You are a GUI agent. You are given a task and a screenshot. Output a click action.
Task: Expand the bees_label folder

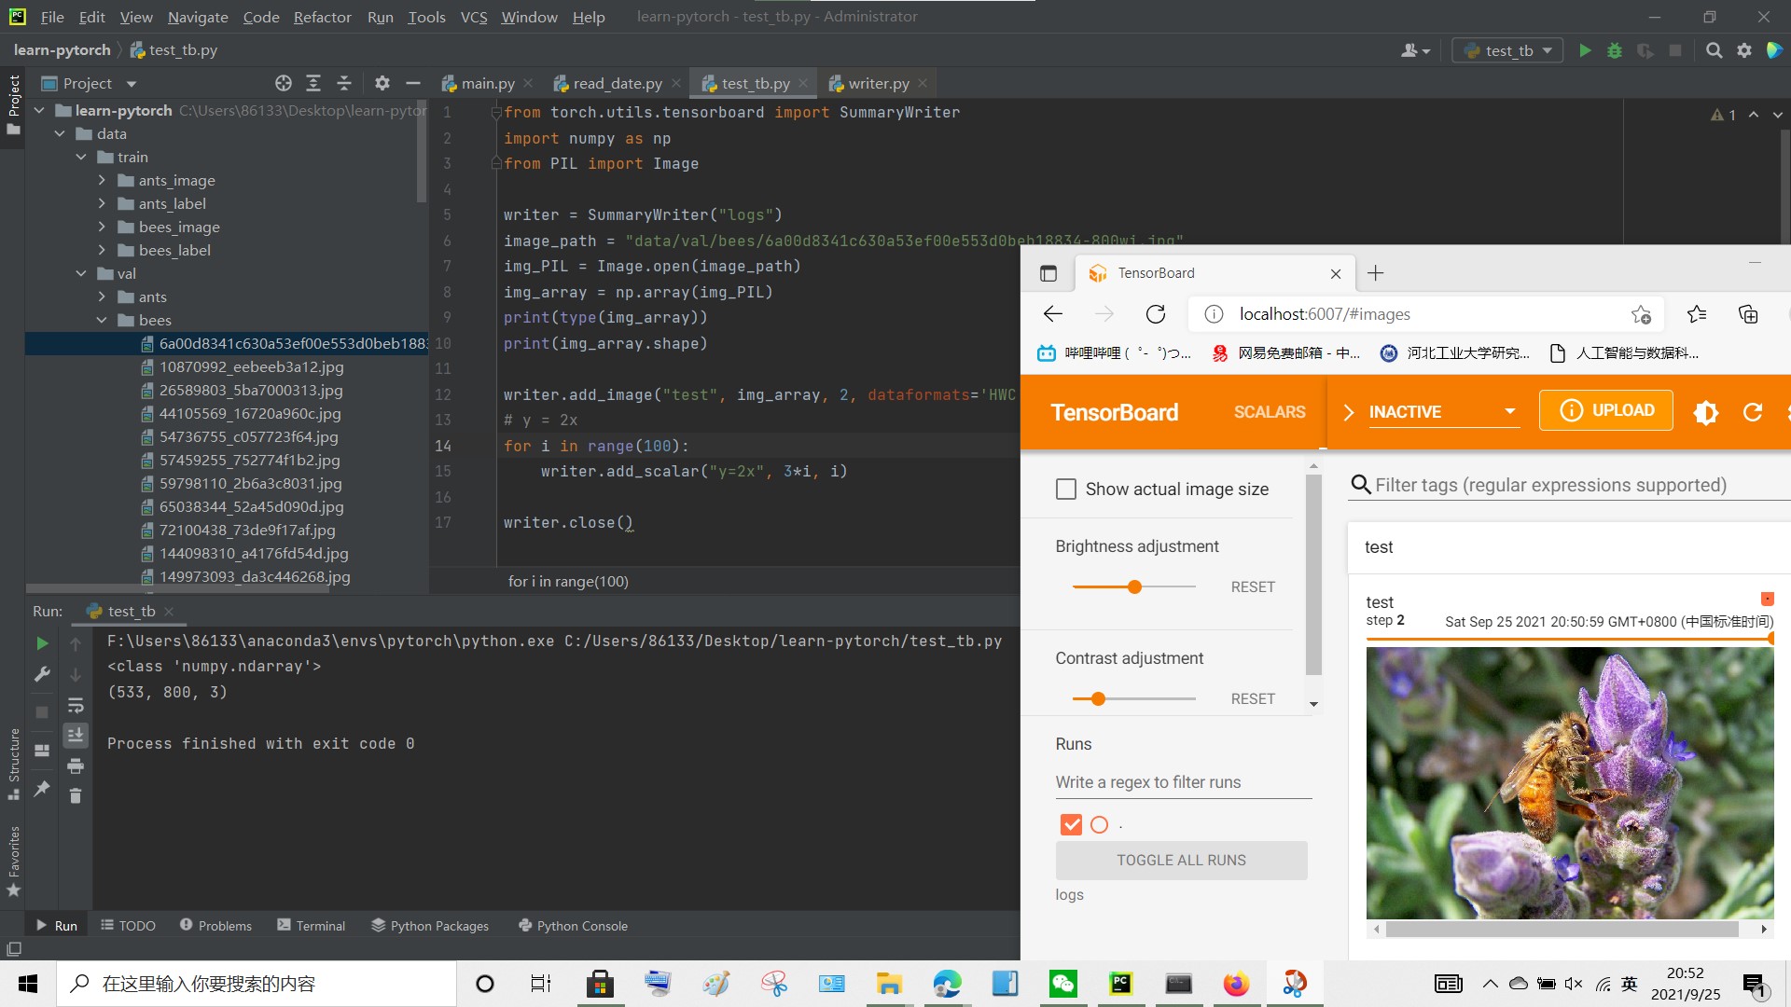tap(102, 250)
